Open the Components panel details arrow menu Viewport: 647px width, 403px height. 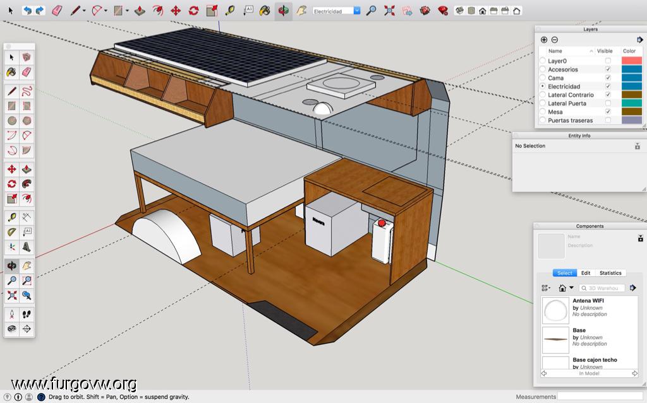[633, 288]
